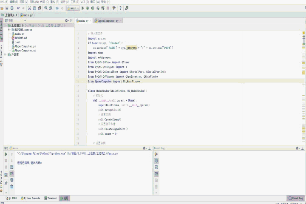Open the main run configuration dropdown
This screenshot has width=306, height=204.
click(73, 8)
